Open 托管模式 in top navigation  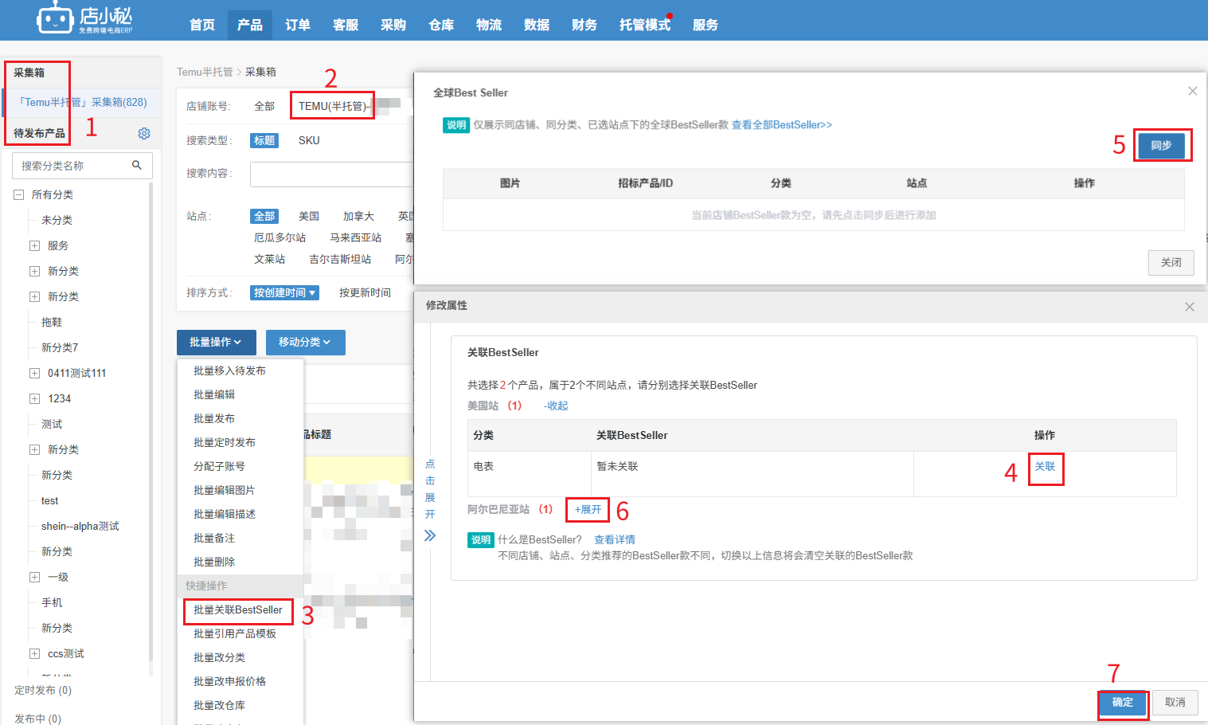pos(645,25)
